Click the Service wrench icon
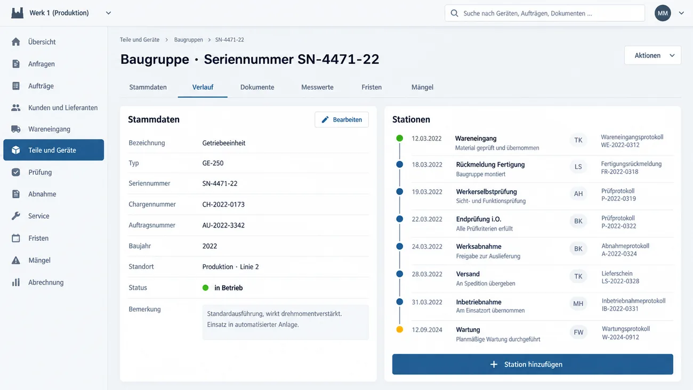The height and width of the screenshot is (390, 693). [x=16, y=216]
